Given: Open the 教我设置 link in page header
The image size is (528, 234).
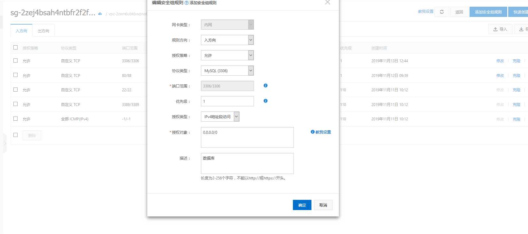Looking at the screenshot, I should click(426, 11).
